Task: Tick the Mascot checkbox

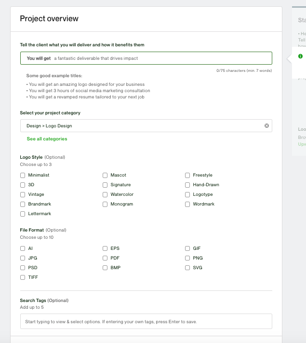Action: click(106, 175)
